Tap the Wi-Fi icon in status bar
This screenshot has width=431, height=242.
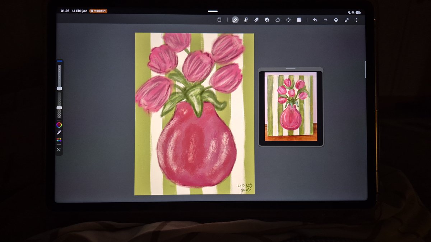(353, 13)
